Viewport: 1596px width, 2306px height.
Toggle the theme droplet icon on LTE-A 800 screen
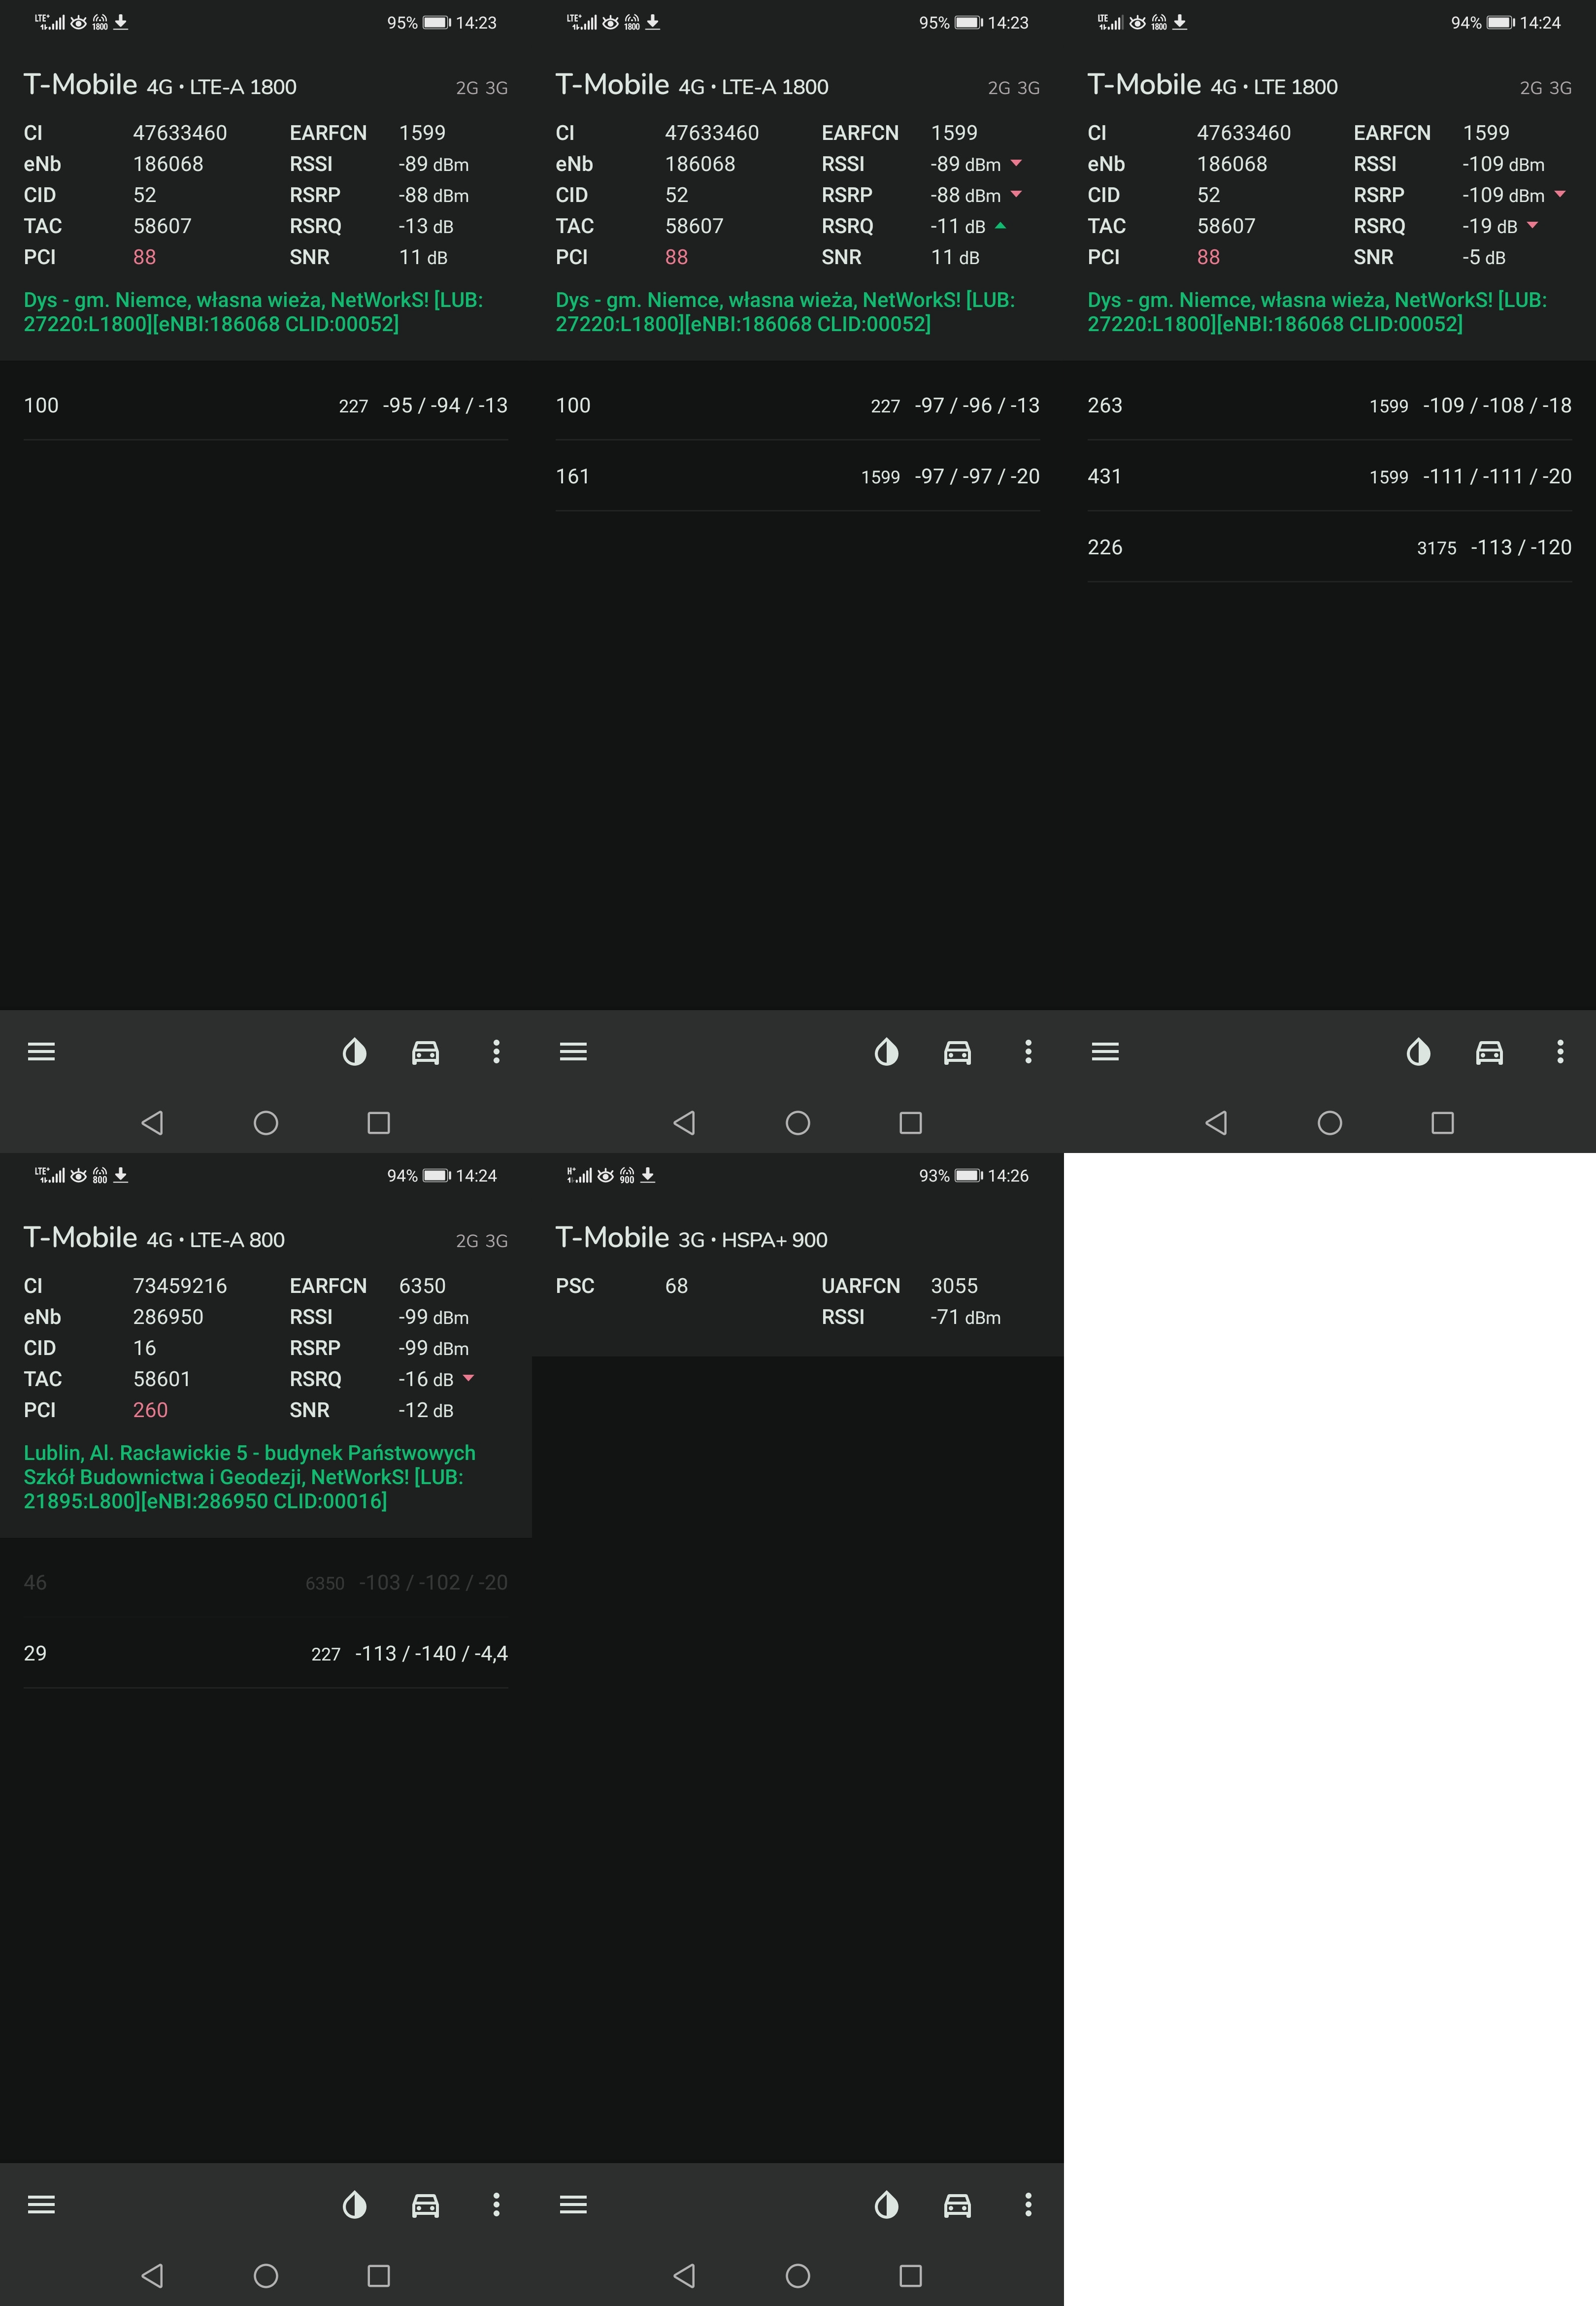(x=354, y=2204)
